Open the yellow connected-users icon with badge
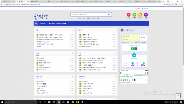Image resolution: width=184 pixels, height=104 pixels. pos(140,15)
